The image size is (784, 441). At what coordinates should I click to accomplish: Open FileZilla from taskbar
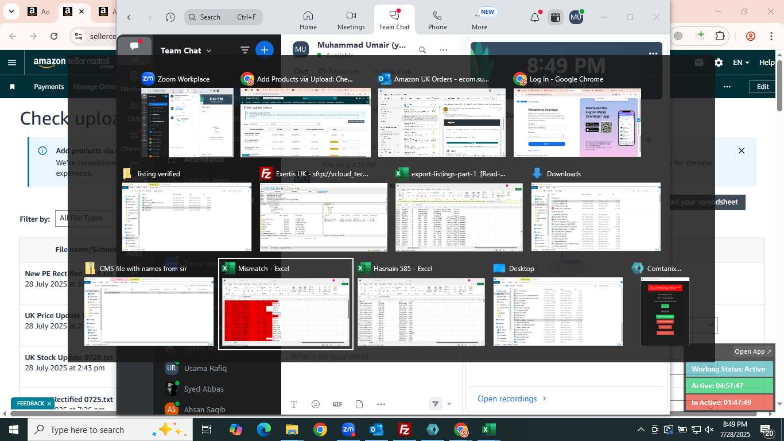point(405,430)
